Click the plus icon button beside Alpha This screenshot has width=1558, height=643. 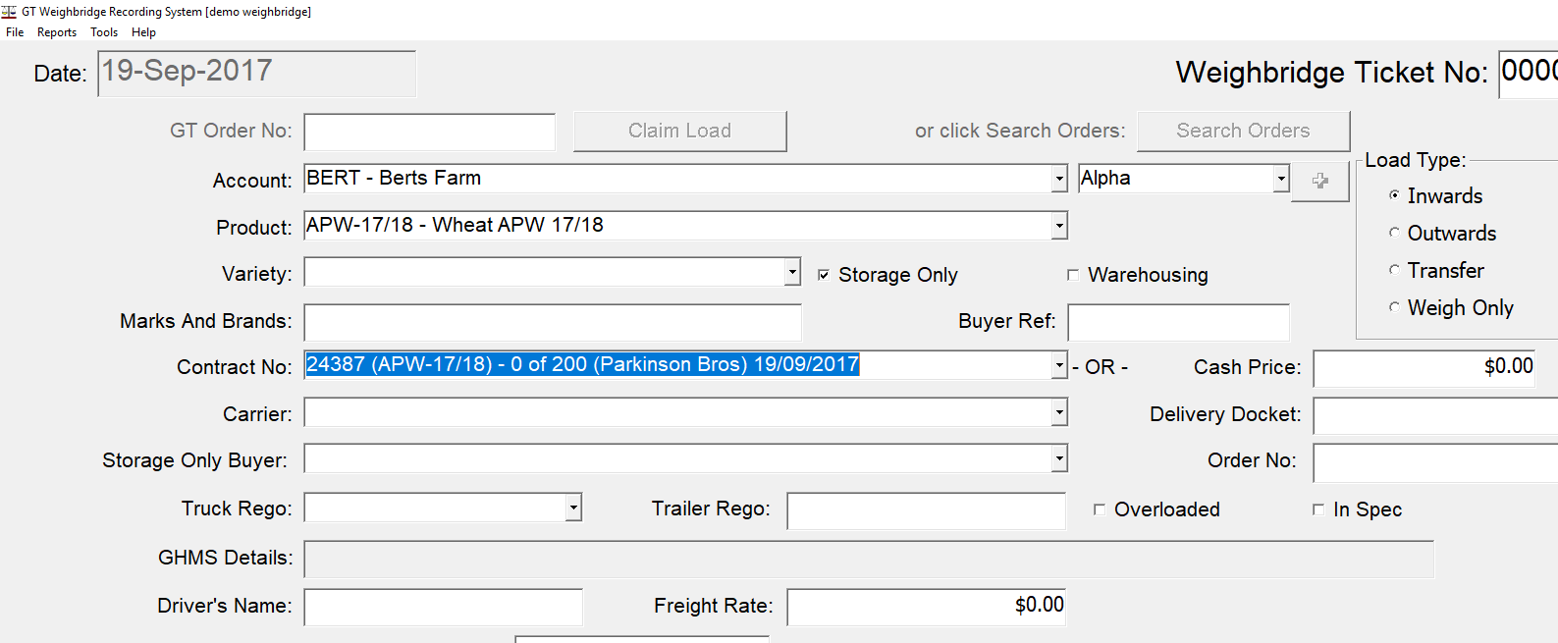click(1319, 181)
